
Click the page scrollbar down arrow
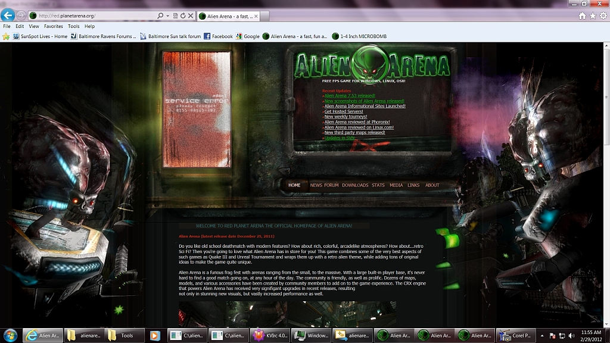click(606, 323)
